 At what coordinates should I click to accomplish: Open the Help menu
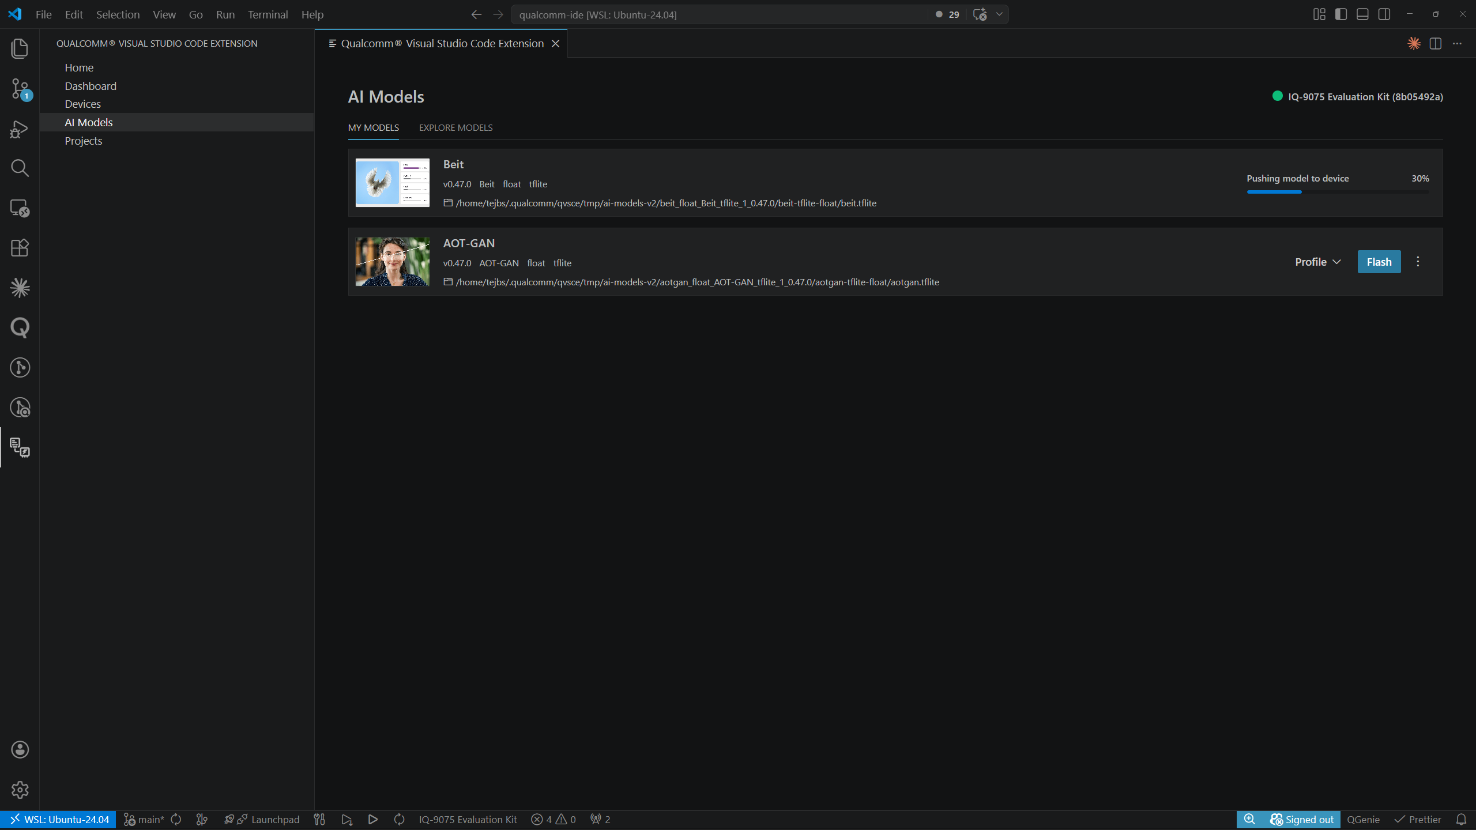[312, 14]
